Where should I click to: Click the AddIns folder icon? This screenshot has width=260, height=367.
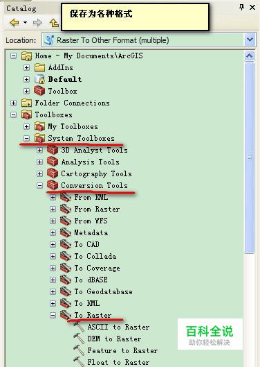click(39, 68)
